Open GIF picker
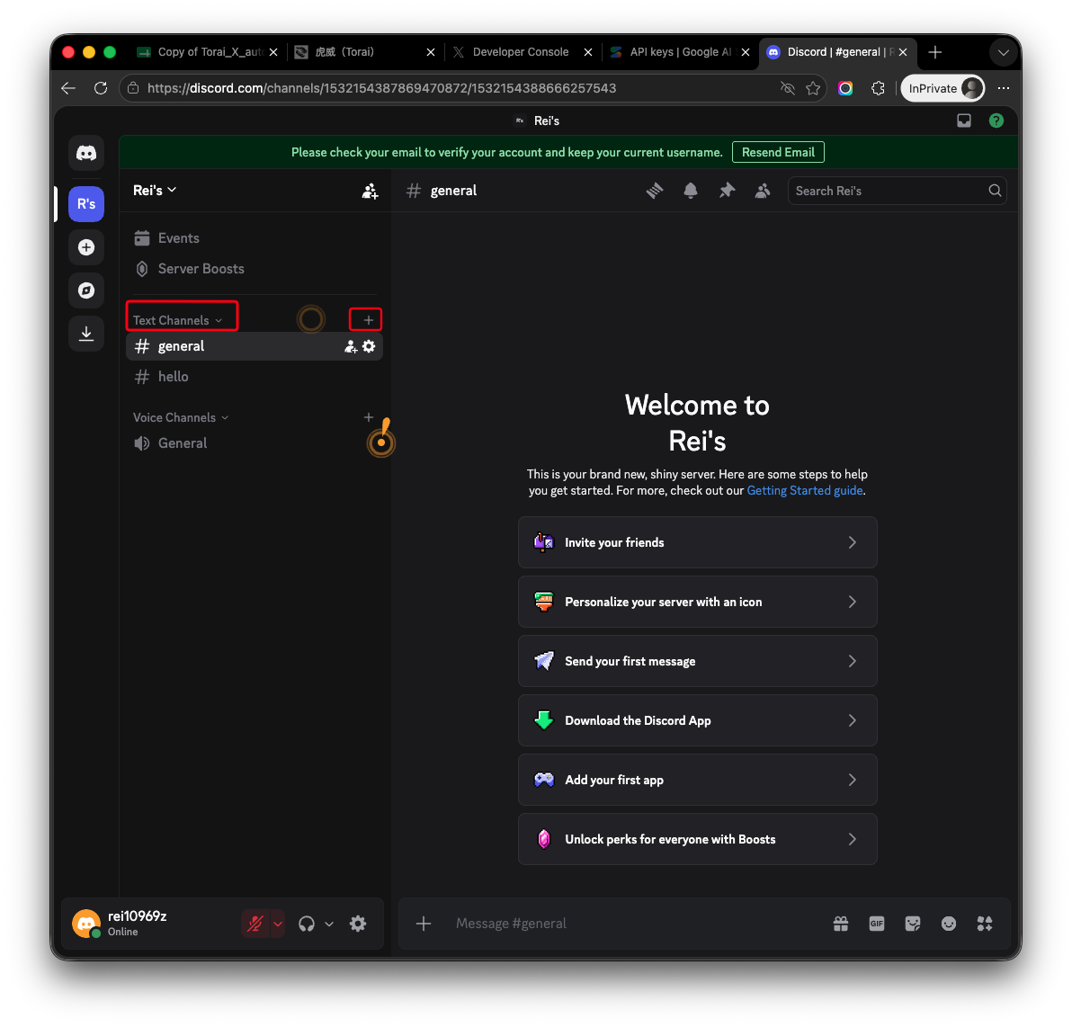 click(877, 924)
